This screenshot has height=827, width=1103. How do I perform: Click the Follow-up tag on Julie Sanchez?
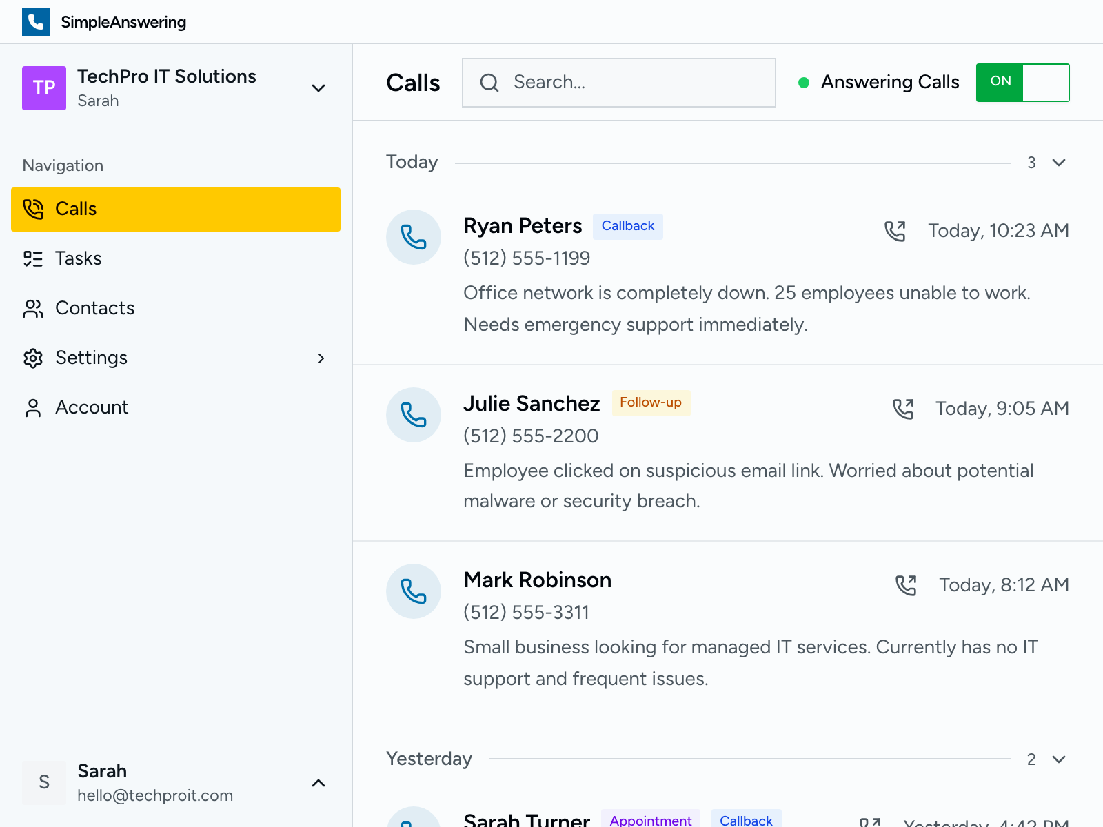651,402
